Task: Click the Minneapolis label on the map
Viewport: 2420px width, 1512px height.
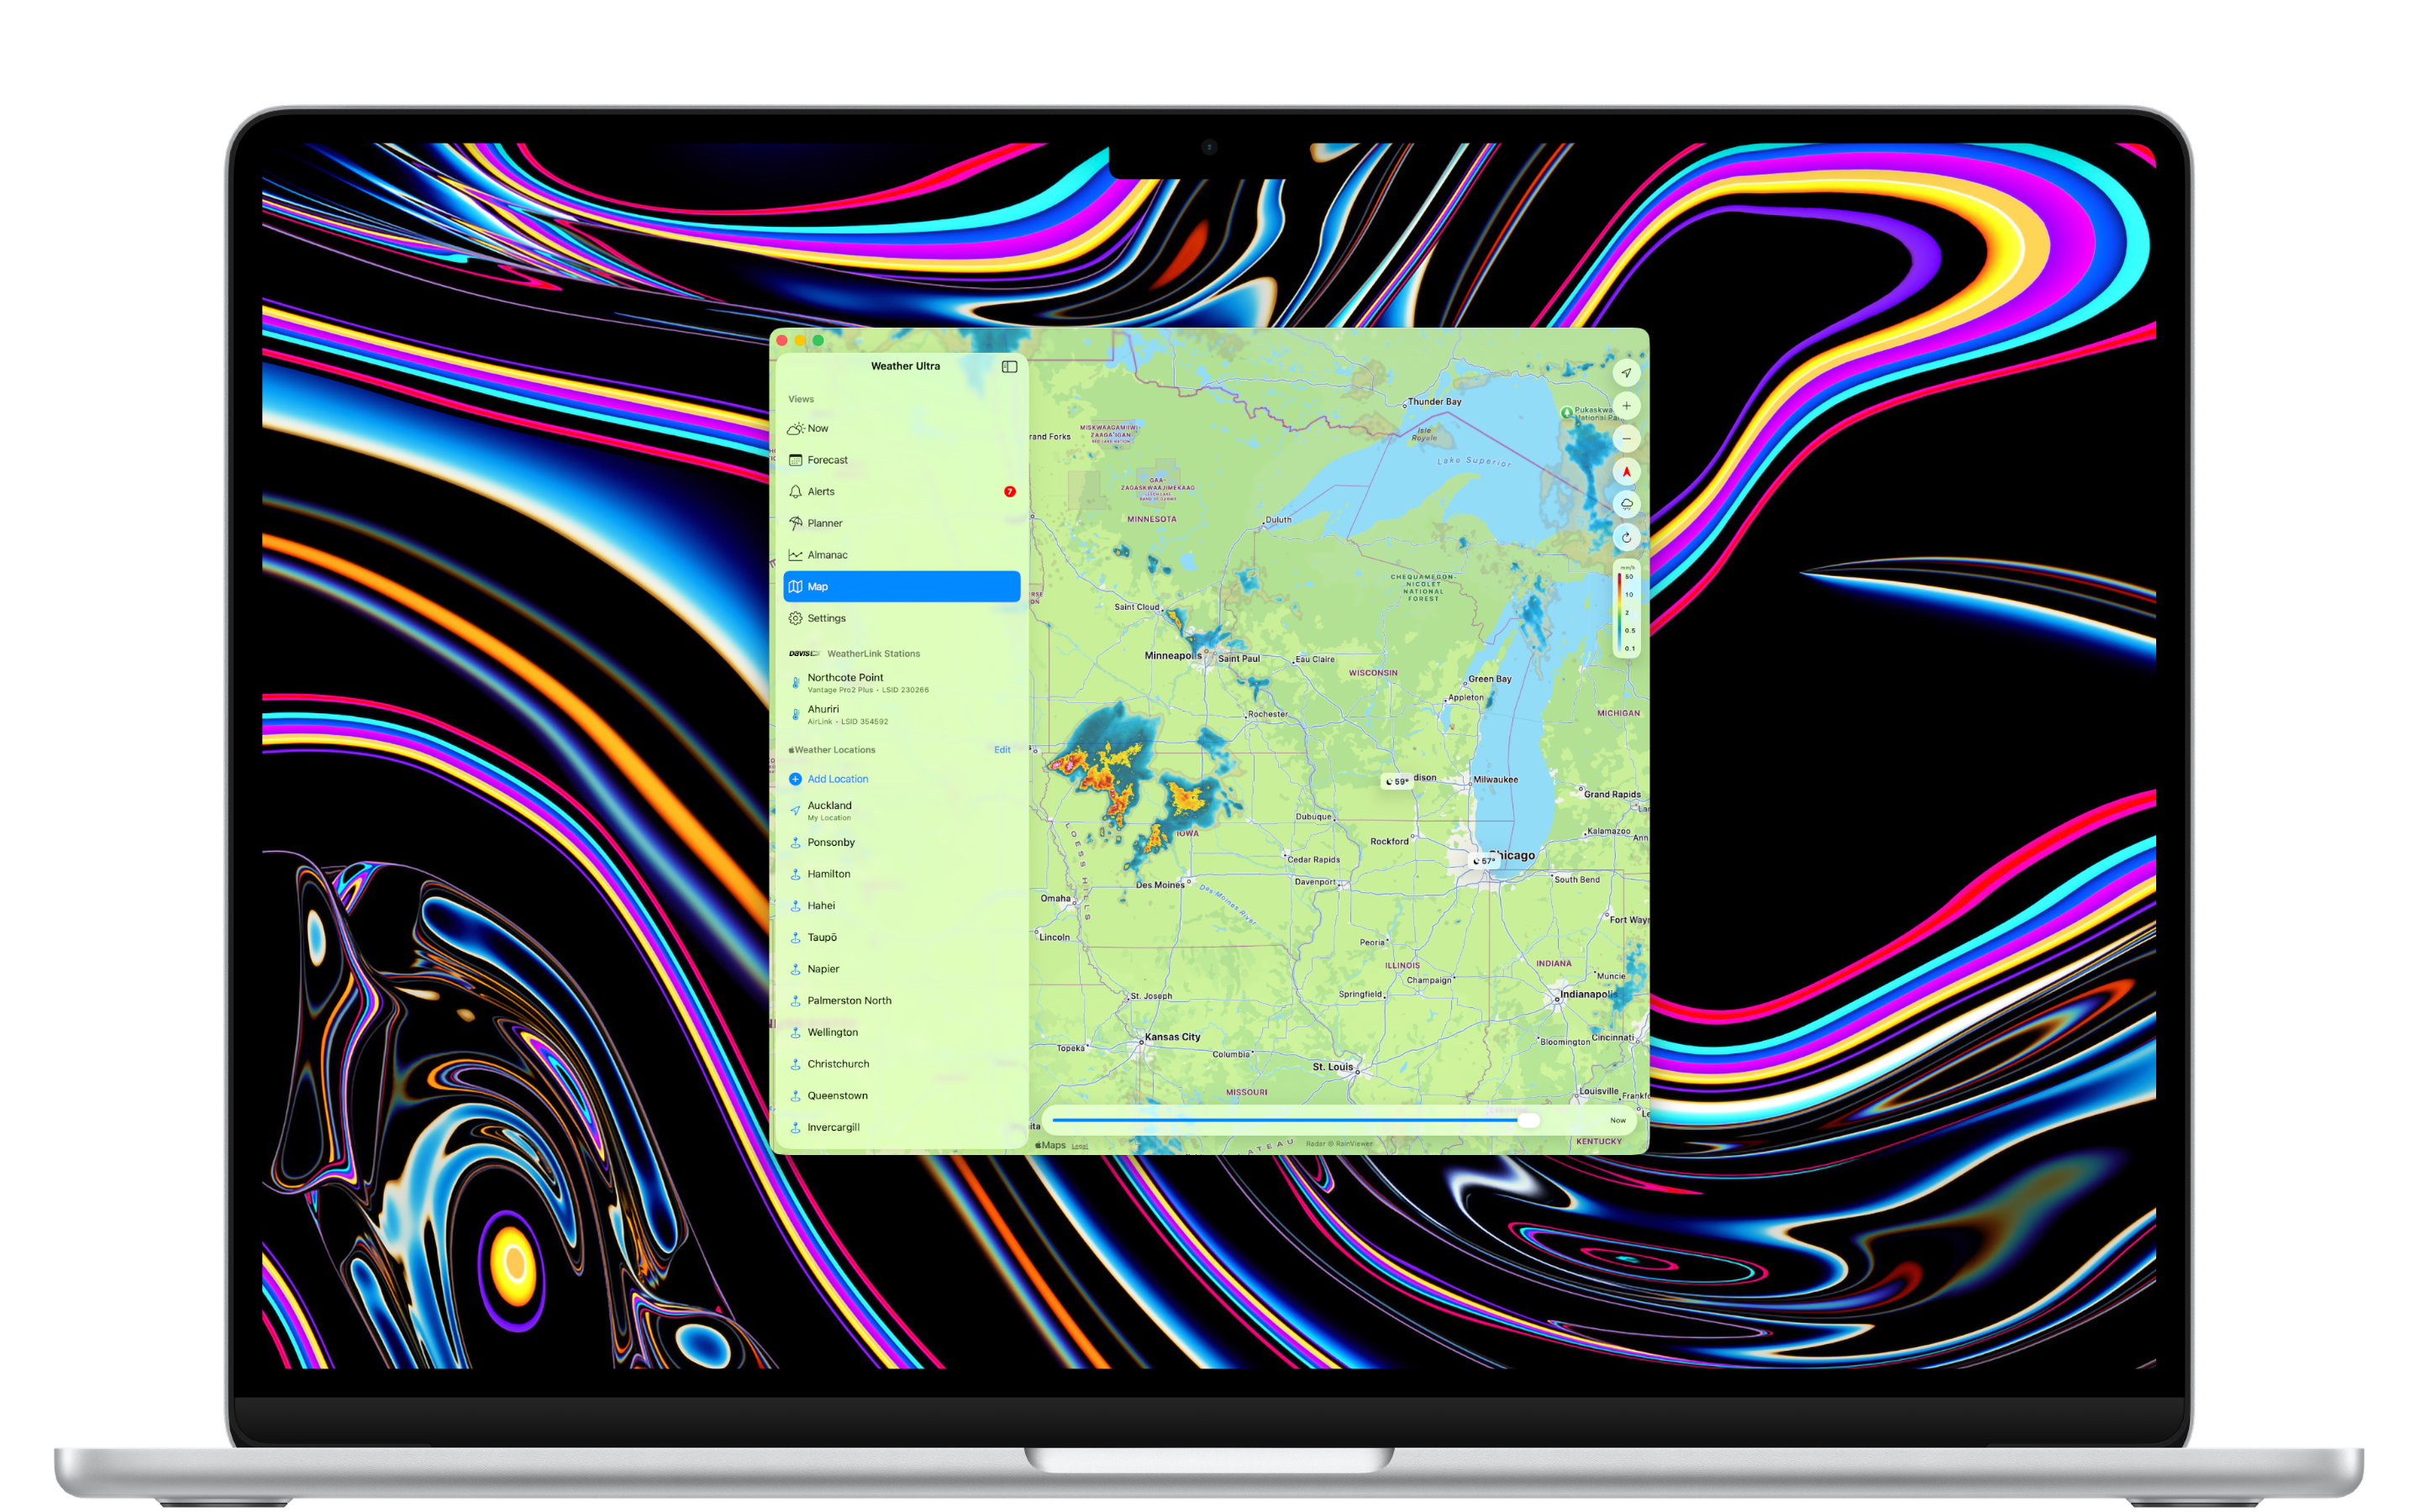Action: pyautogui.click(x=1171, y=656)
